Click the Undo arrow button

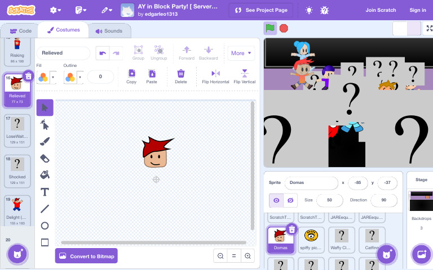pos(103,53)
